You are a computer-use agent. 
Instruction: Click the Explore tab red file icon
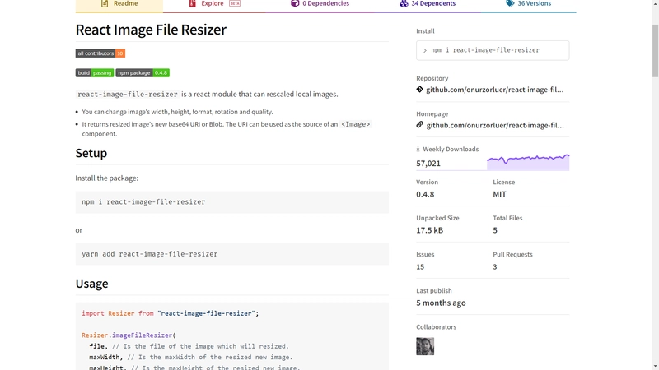point(193,3)
